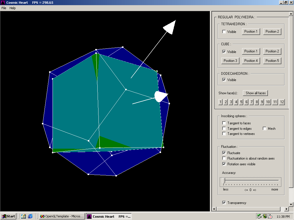Disable the Transparency checkbox
Viewport: 294px width, 220px height.
[x=224, y=203]
